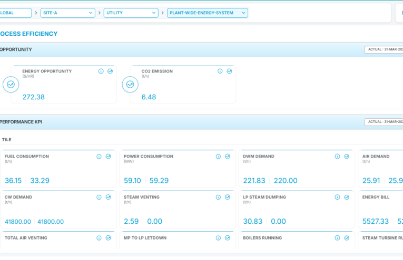
Task: Open trend chart for DWM Demand tile
Action: click(347, 157)
